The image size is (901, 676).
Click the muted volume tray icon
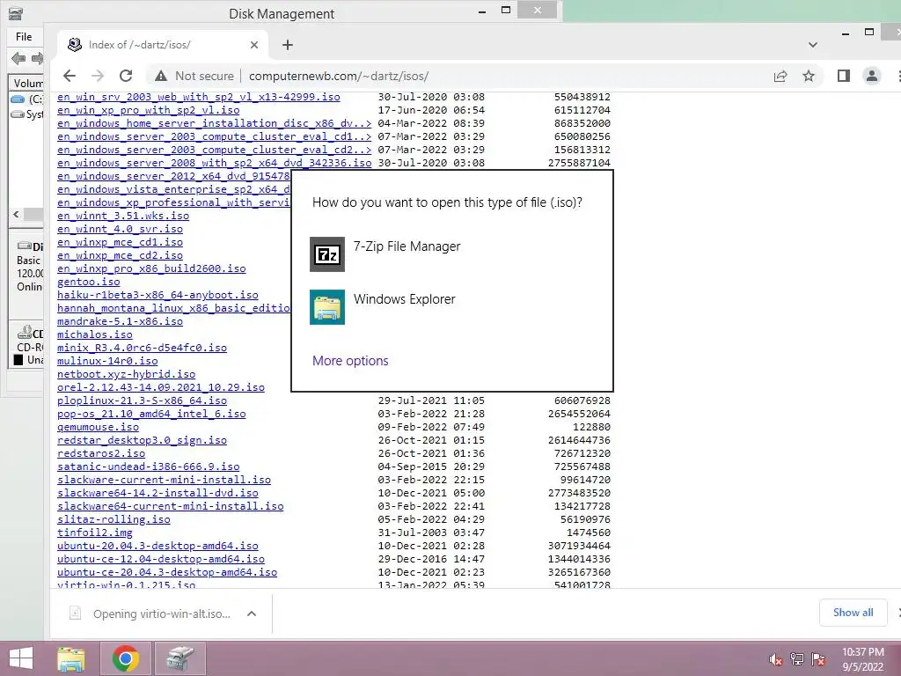tap(775, 659)
